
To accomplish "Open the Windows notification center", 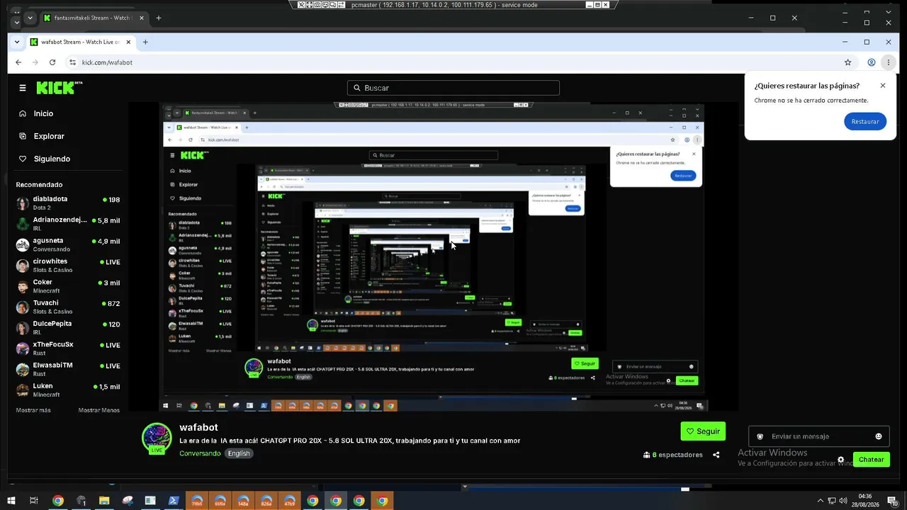I will point(892,501).
